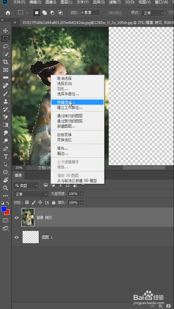Choose 建立工作路径... from context menu
The width and height of the screenshot is (174, 309).
[x=70, y=108]
